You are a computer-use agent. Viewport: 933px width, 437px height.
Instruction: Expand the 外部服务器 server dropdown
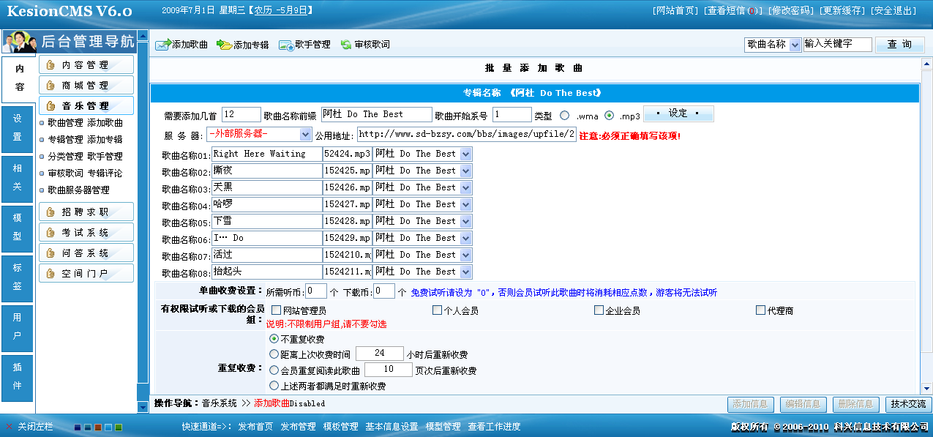coord(305,135)
